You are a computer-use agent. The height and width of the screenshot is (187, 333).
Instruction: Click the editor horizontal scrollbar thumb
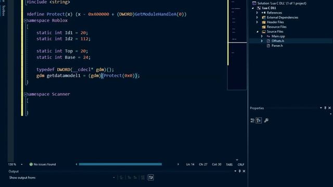pyautogui.click(x=120, y=164)
